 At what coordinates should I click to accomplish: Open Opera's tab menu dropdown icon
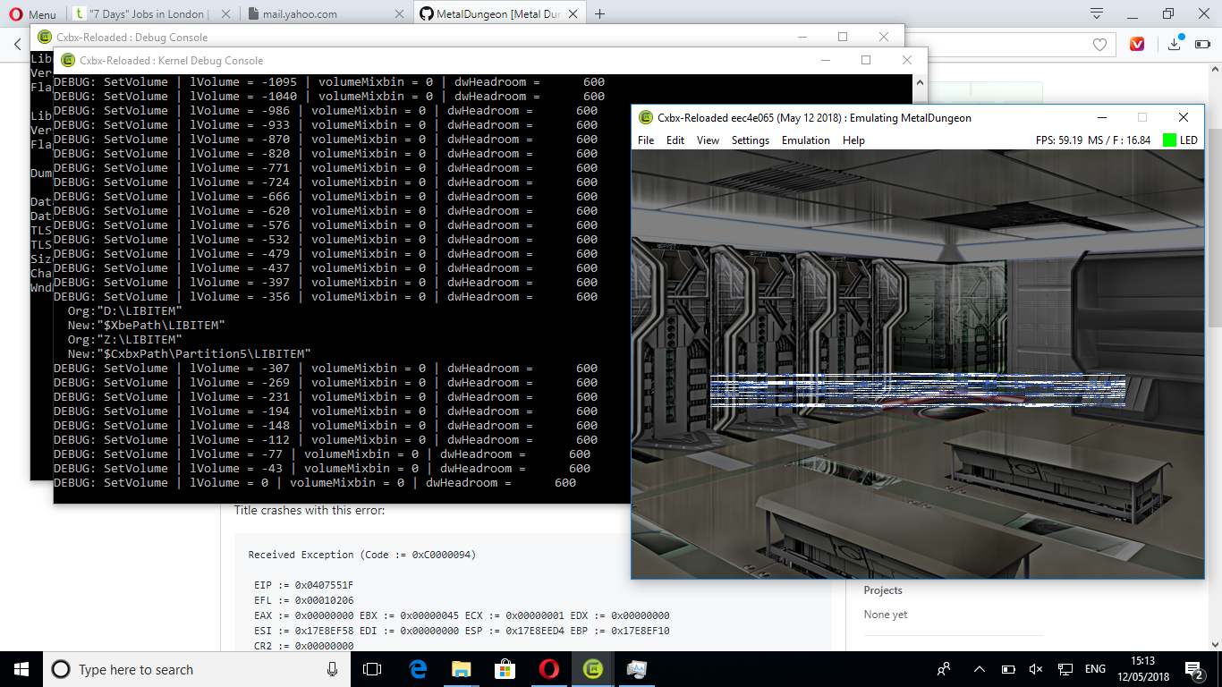[1097, 13]
